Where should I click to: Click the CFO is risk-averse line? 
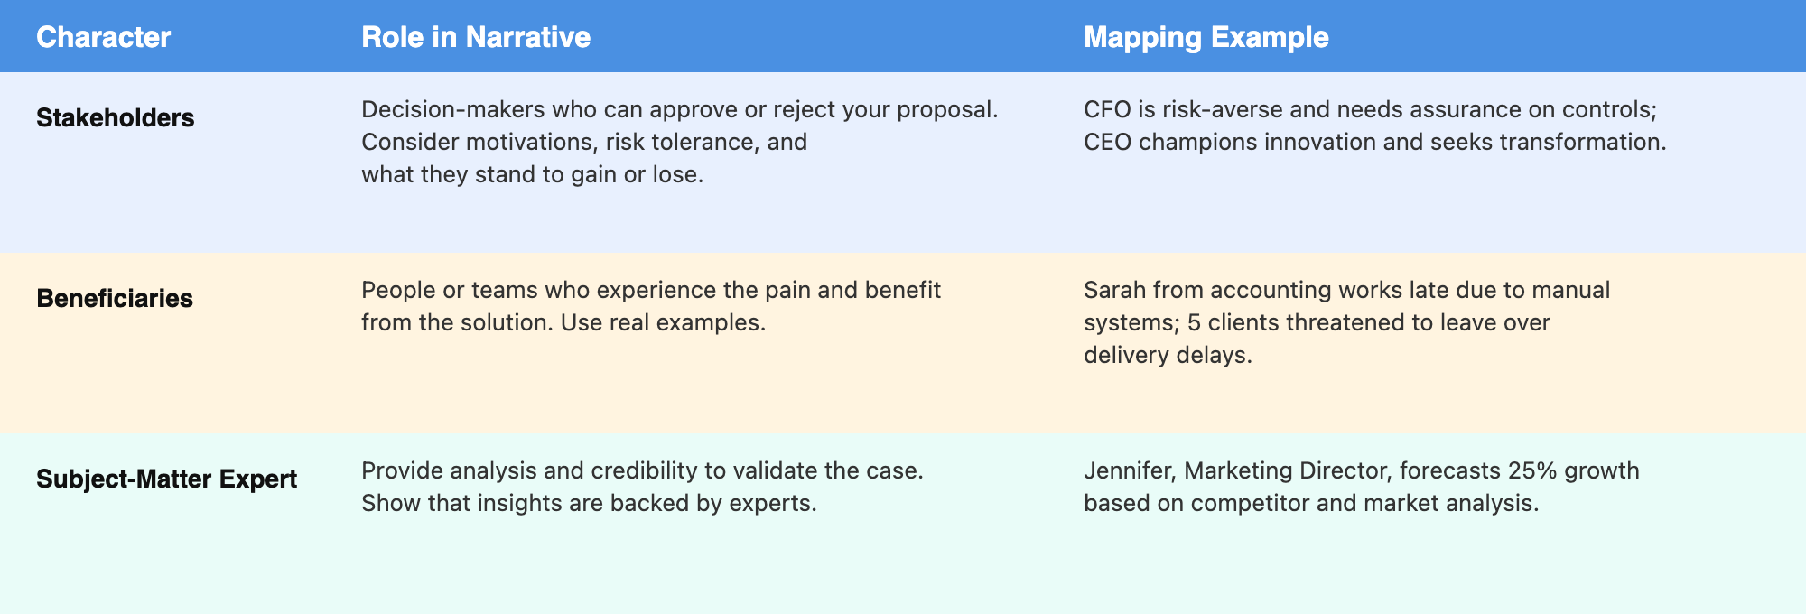tap(1370, 110)
